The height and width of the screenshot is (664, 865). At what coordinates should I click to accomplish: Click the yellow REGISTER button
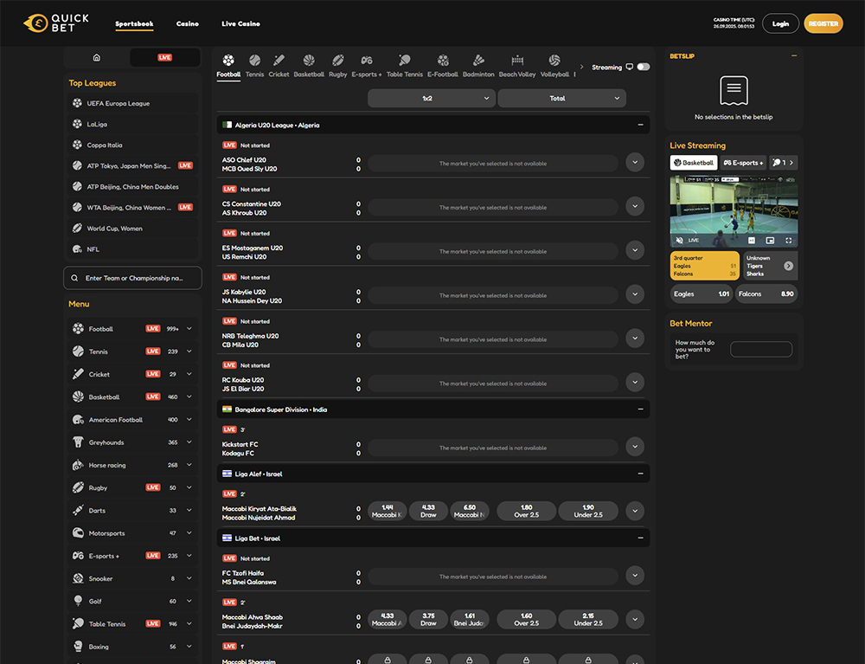point(823,24)
